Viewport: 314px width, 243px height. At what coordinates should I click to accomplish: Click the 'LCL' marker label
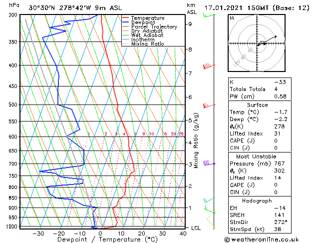[x=196, y=228]
